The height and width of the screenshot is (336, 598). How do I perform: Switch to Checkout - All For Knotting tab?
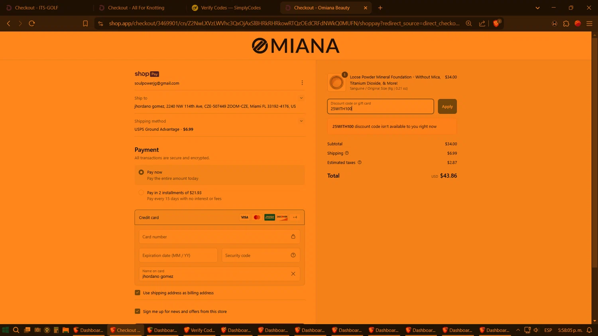point(140,8)
